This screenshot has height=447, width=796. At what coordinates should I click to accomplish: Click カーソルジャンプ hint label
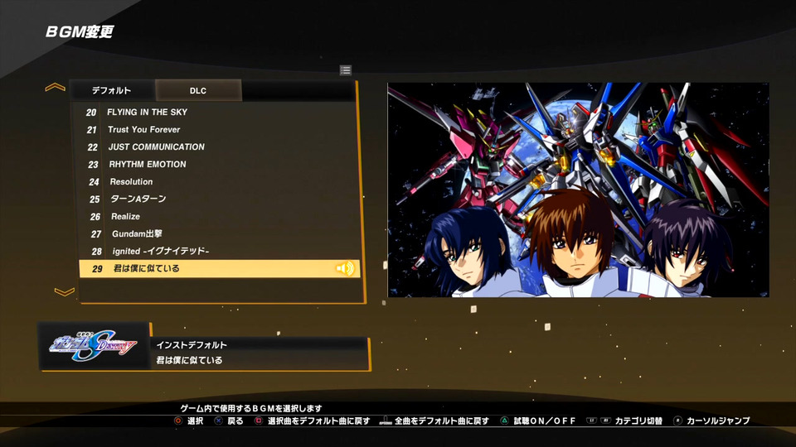(718, 421)
